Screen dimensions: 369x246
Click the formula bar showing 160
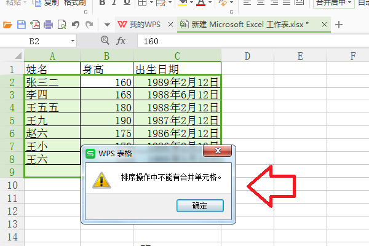tap(253, 41)
